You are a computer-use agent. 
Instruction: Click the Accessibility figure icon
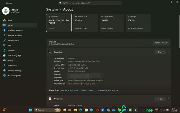point(4,65)
